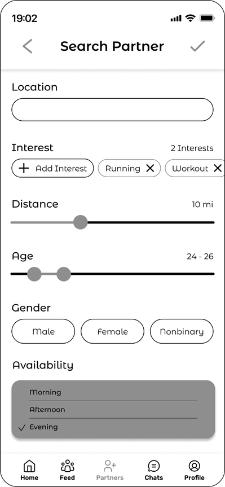Switch to the Partners tab

[x=110, y=470]
